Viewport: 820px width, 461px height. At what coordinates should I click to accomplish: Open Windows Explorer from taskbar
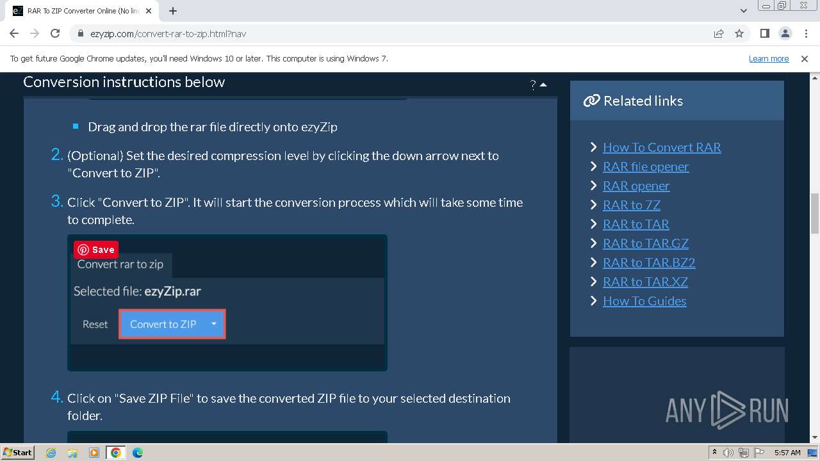tap(72, 453)
